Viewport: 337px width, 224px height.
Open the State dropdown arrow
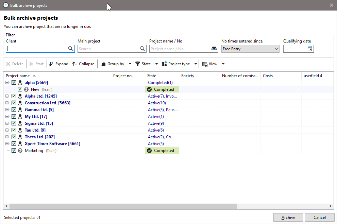[x=156, y=64]
